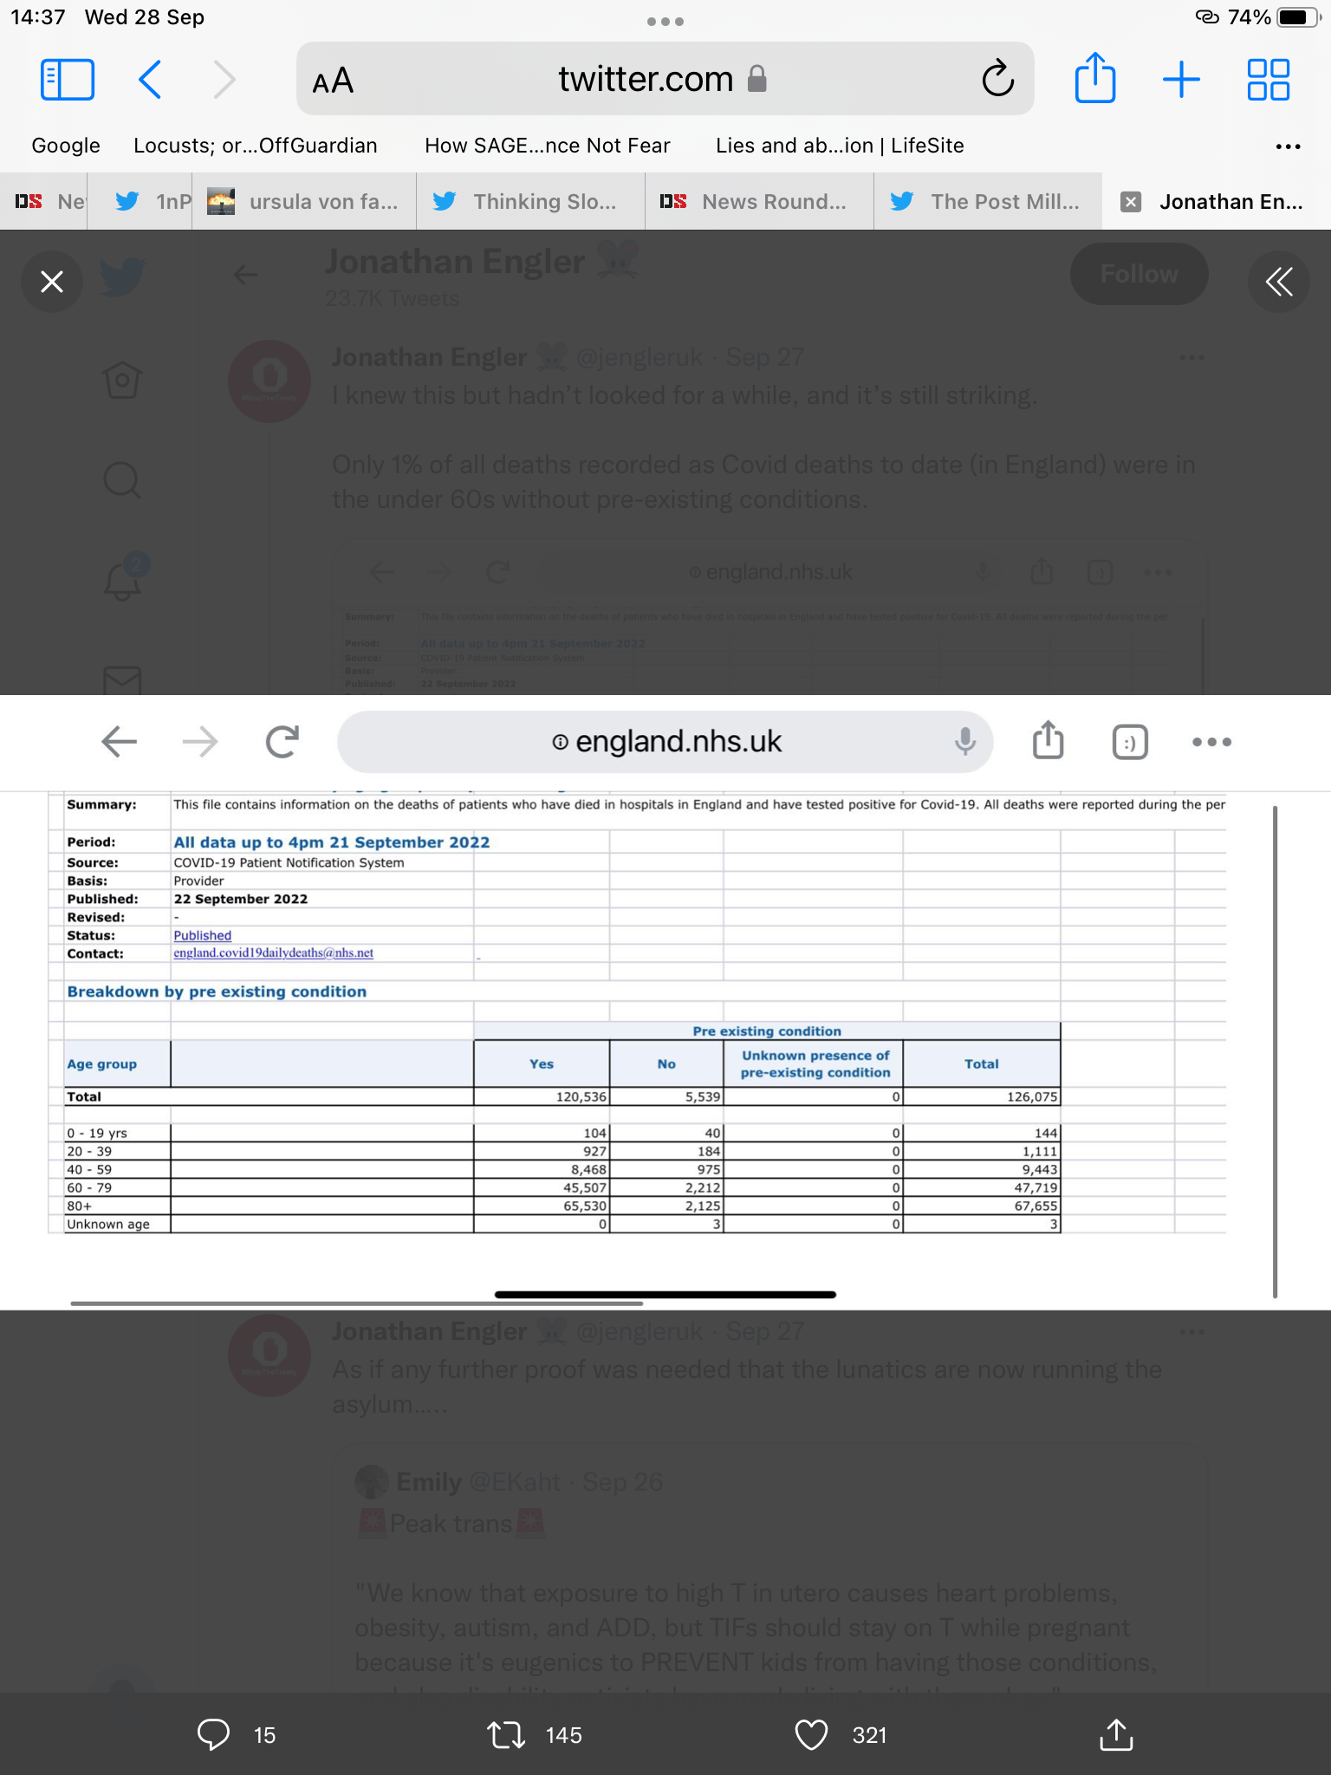1331x1775 pixels.
Task: Tap the retweet icon
Action: (506, 1734)
